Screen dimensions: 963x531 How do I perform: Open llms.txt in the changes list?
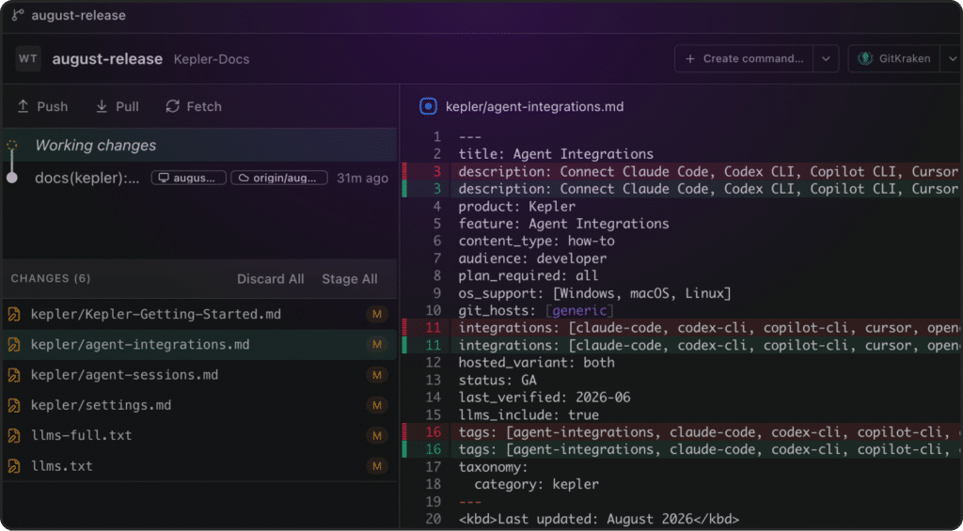pyautogui.click(x=199, y=466)
